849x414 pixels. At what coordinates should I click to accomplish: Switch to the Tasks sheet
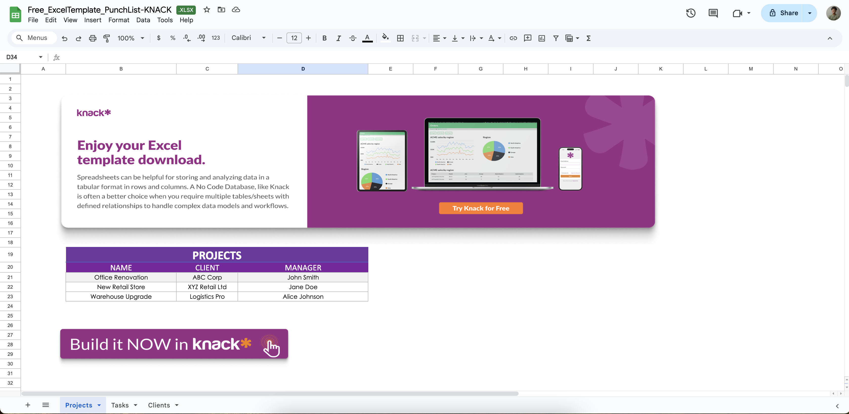tap(120, 405)
